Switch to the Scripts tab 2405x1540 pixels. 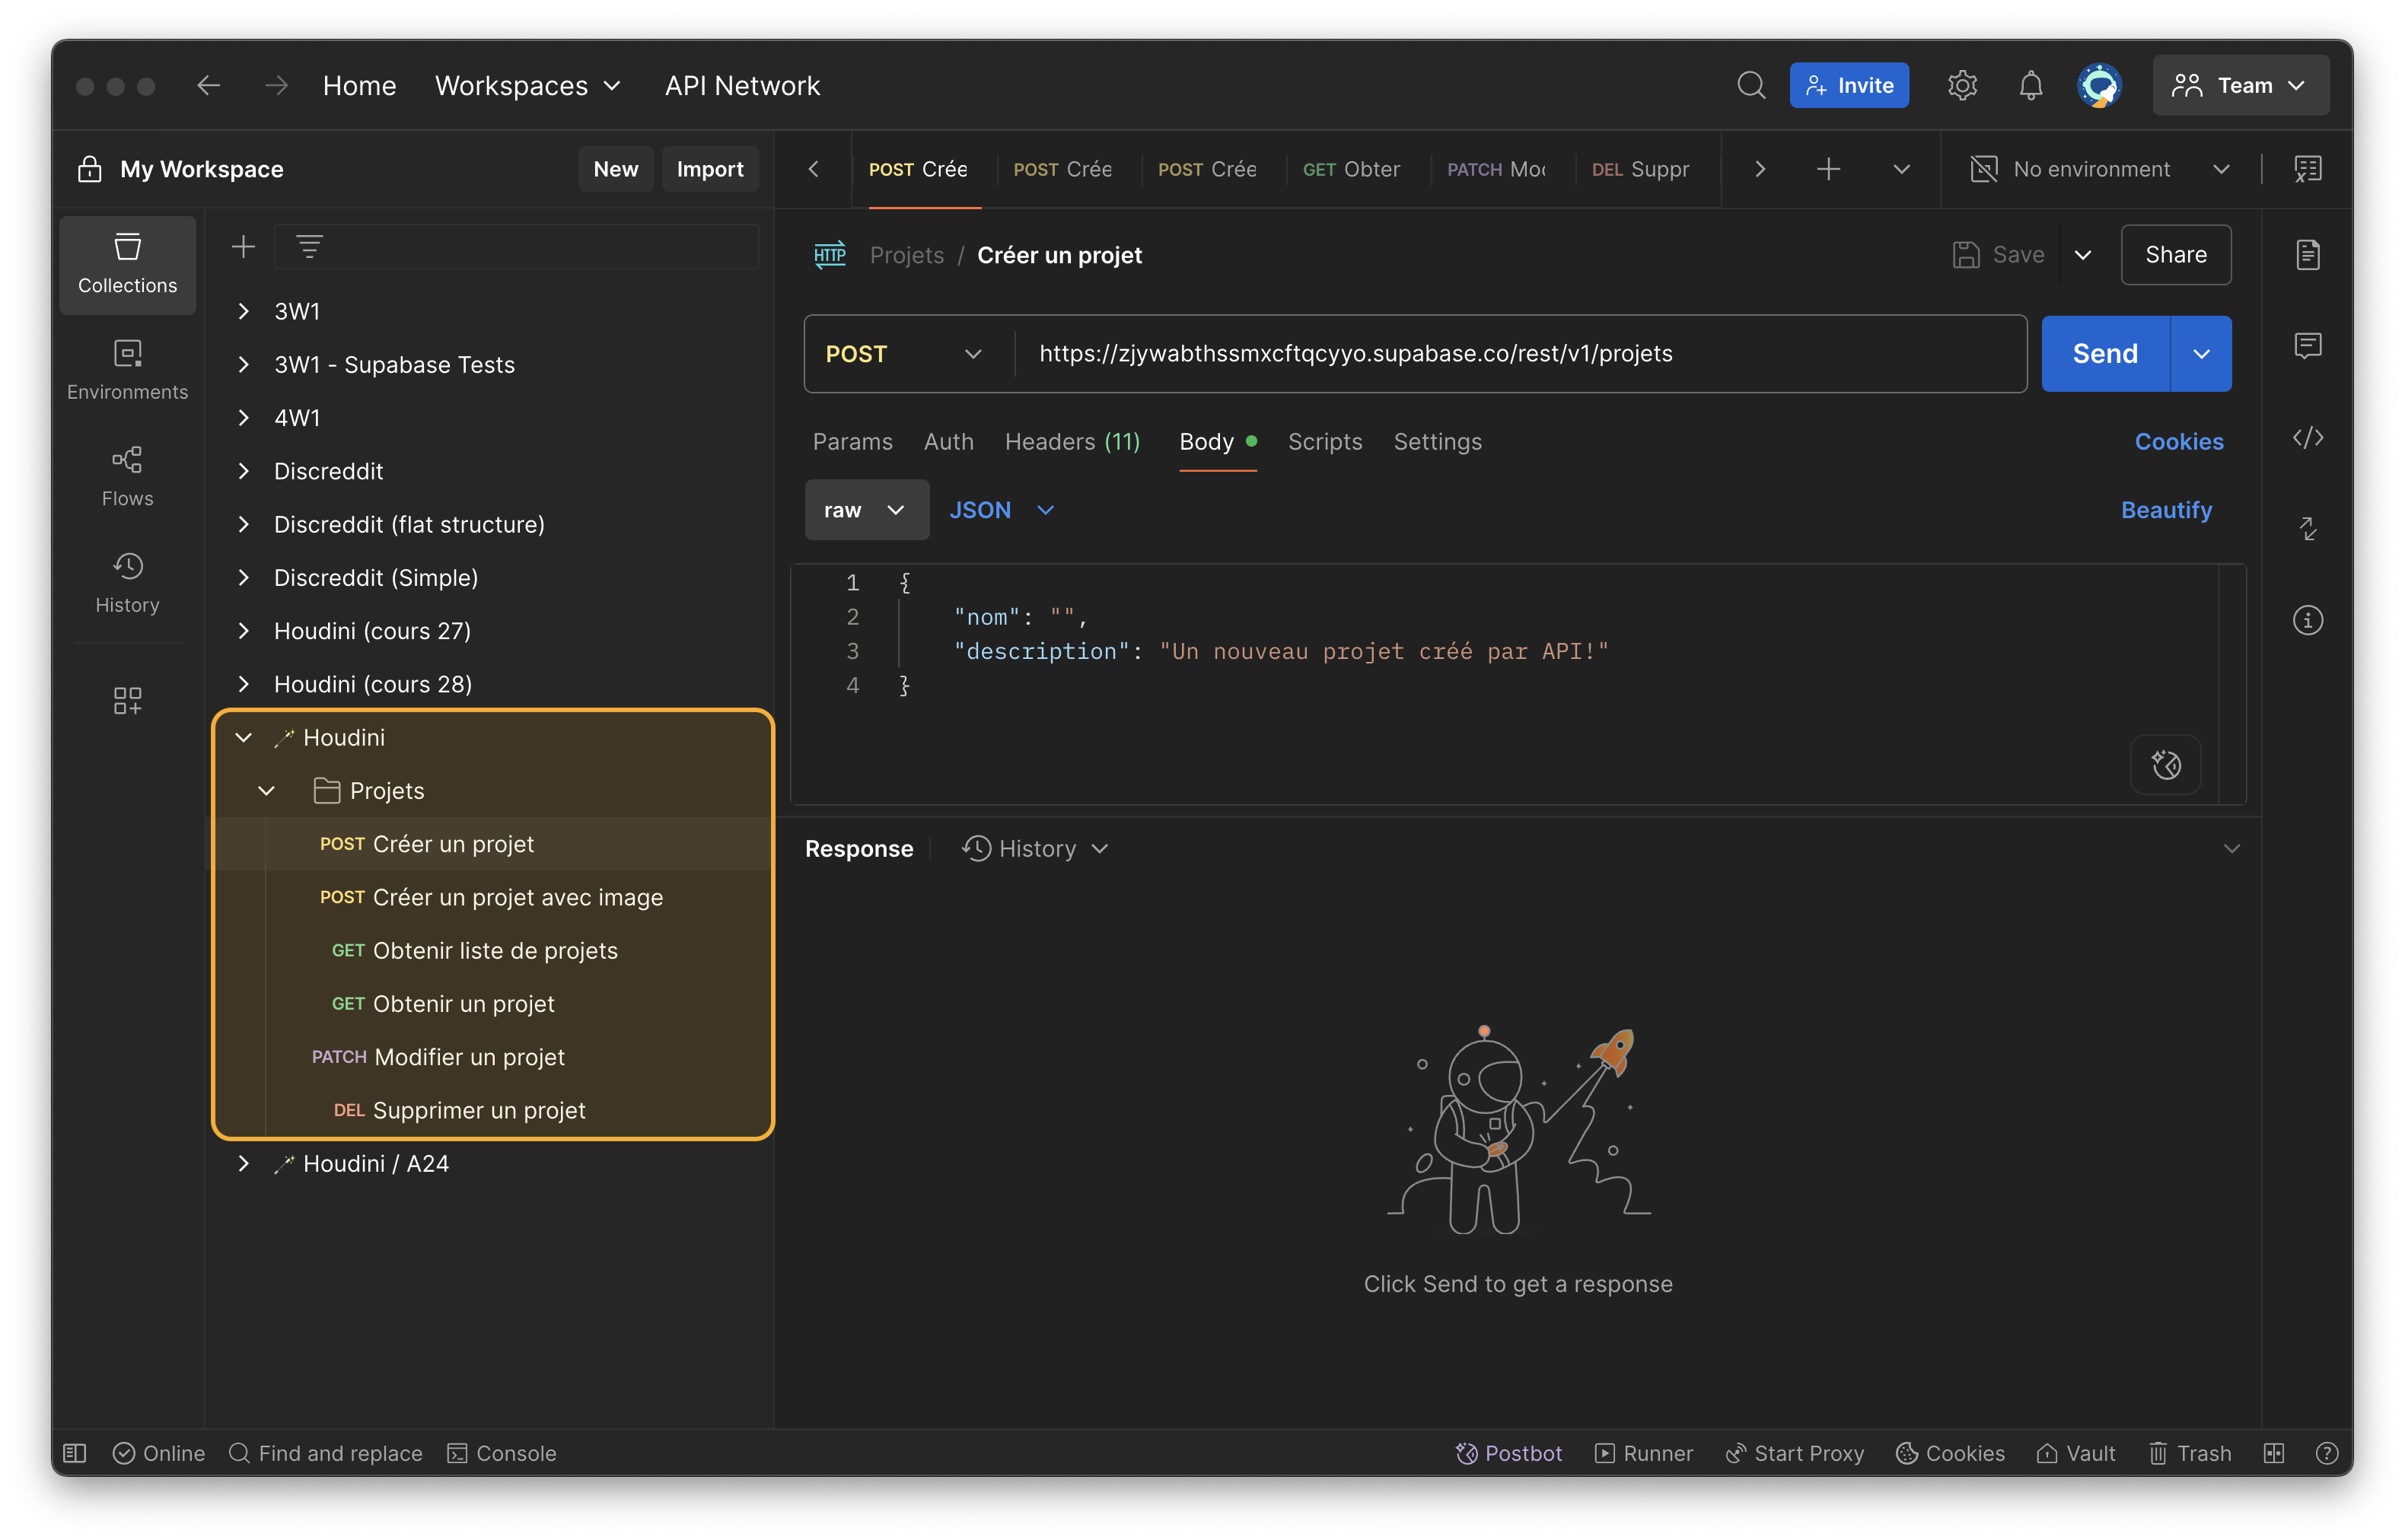(x=1324, y=441)
